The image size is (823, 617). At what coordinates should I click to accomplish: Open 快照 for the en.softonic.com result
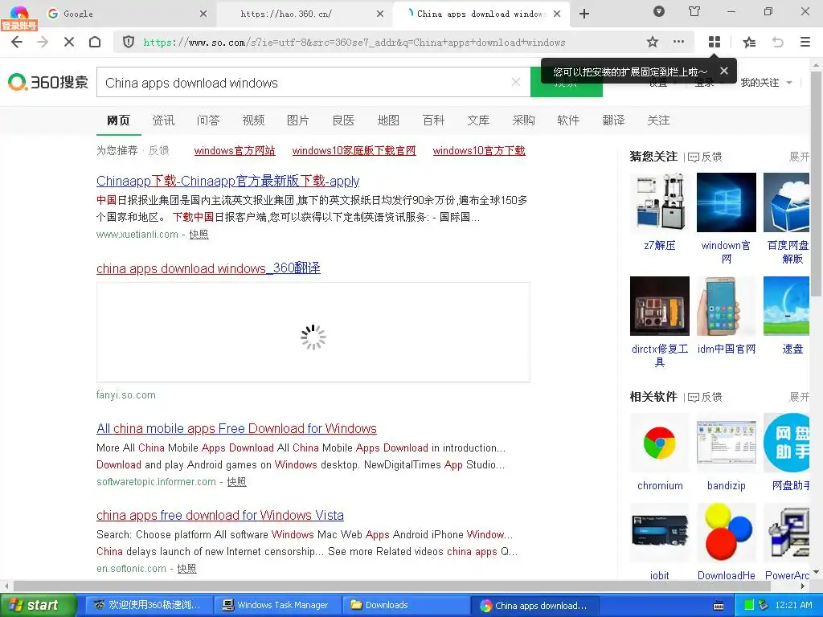click(x=186, y=568)
